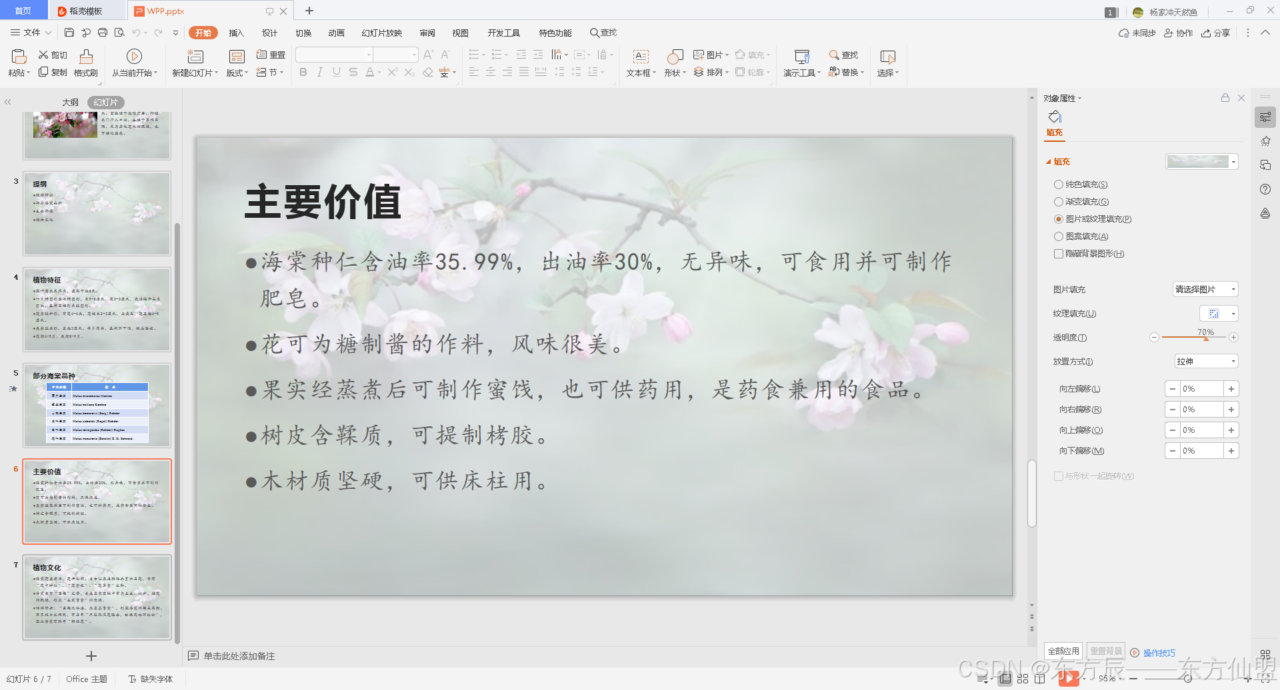This screenshot has height=690, width=1280.
Task: Click the Undo arrow icon
Action: tap(136, 32)
